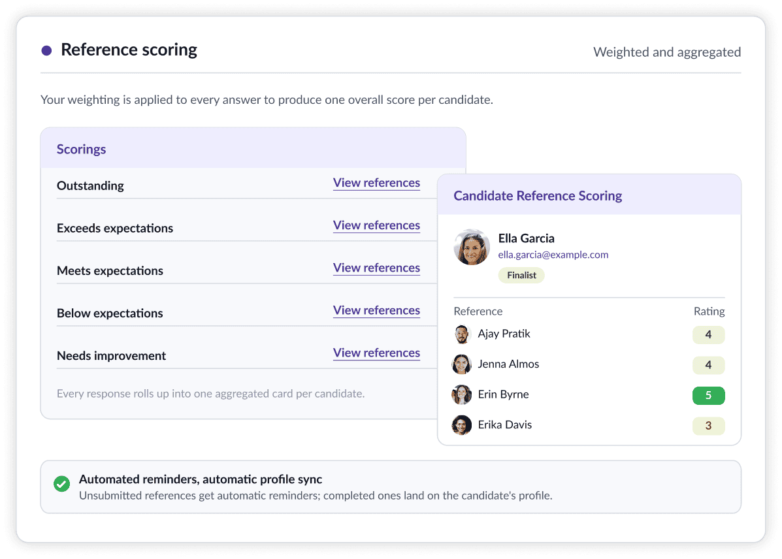The image size is (782, 559).
Task: Open View references for Below expectations
Action: pyautogui.click(x=376, y=310)
